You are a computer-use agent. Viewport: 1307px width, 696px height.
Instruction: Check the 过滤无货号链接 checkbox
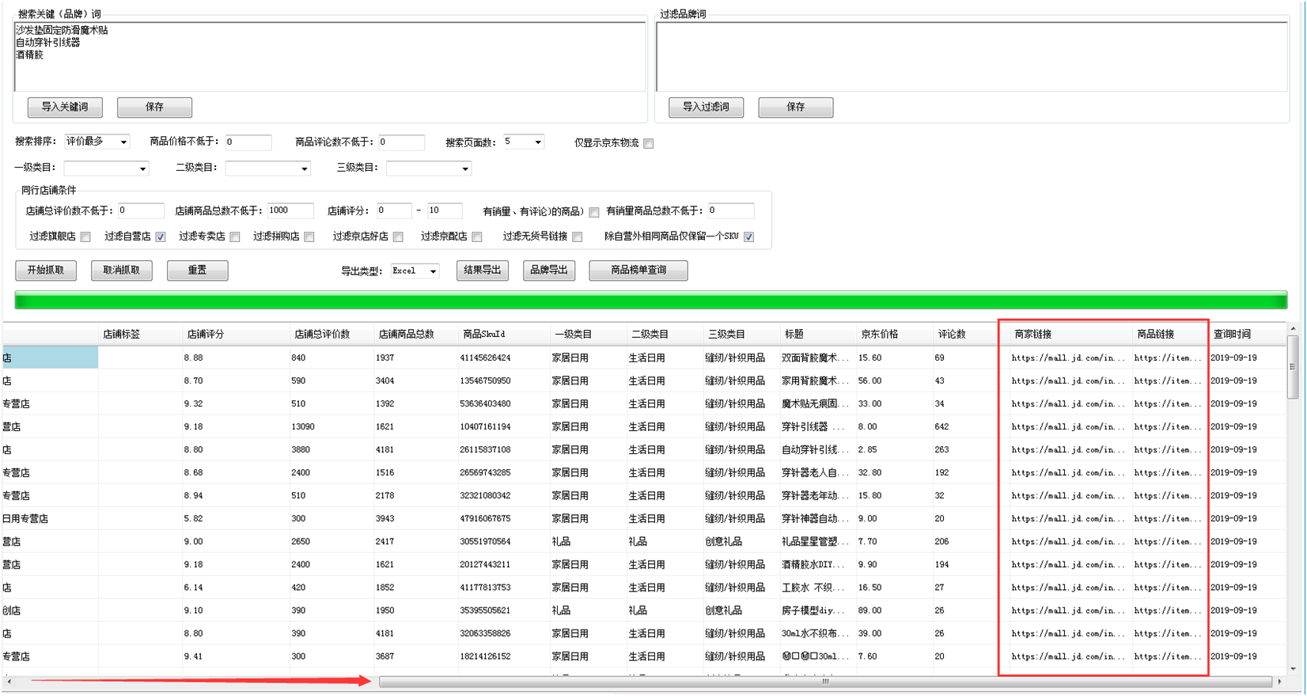point(578,237)
